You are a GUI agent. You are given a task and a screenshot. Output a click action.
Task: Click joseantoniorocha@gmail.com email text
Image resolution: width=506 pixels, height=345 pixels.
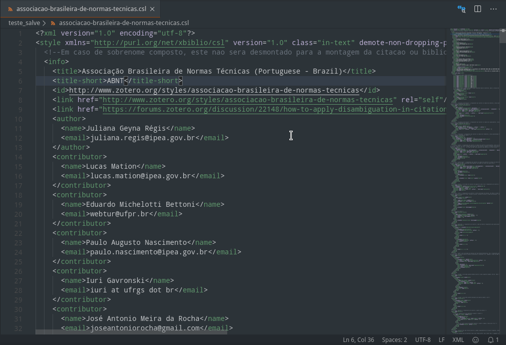(145, 328)
